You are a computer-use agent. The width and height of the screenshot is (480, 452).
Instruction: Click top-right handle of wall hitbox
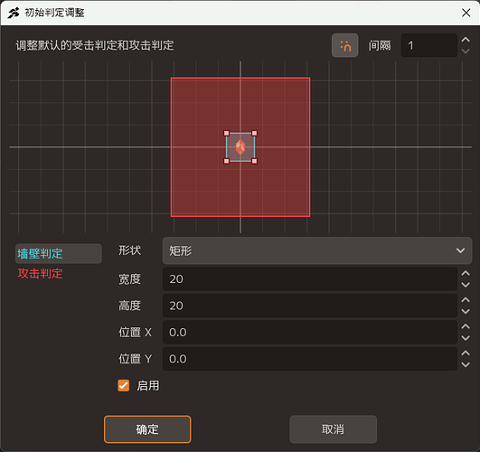point(254,133)
